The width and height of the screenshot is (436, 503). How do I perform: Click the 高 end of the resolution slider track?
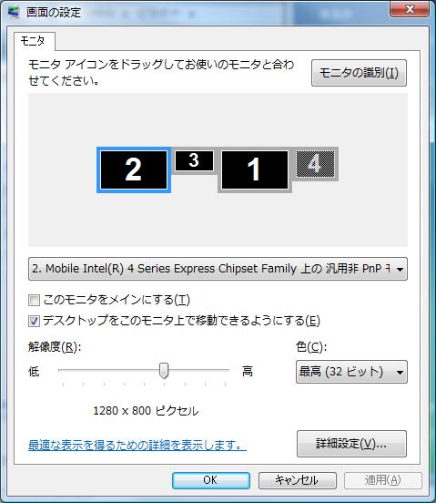point(226,370)
